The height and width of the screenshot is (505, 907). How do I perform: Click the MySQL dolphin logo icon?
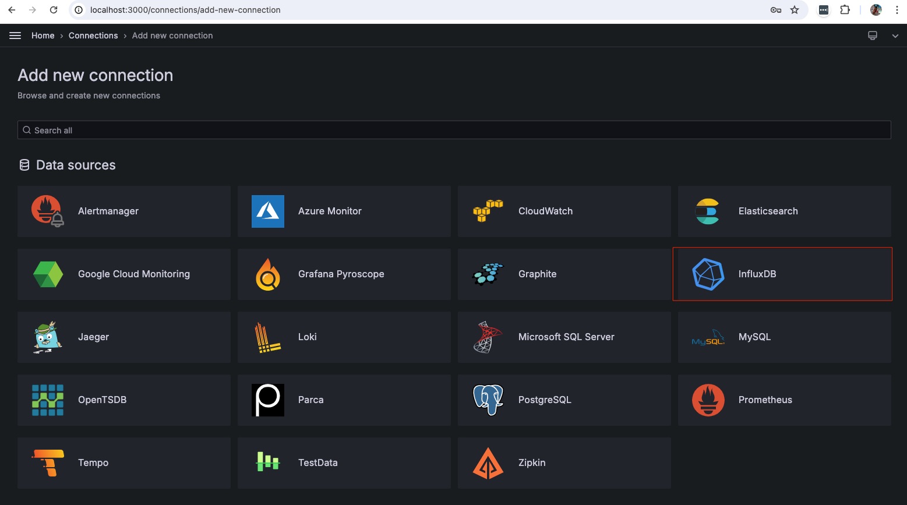tap(708, 338)
